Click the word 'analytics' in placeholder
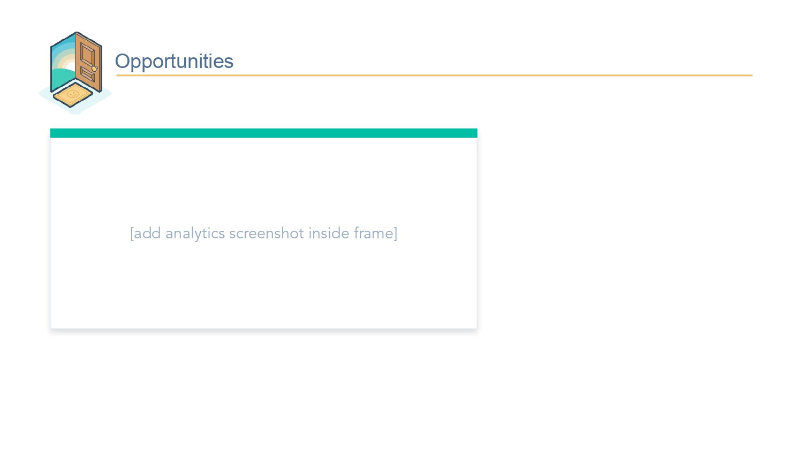Viewport: 803px width, 452px height. [x=195, y=233]
